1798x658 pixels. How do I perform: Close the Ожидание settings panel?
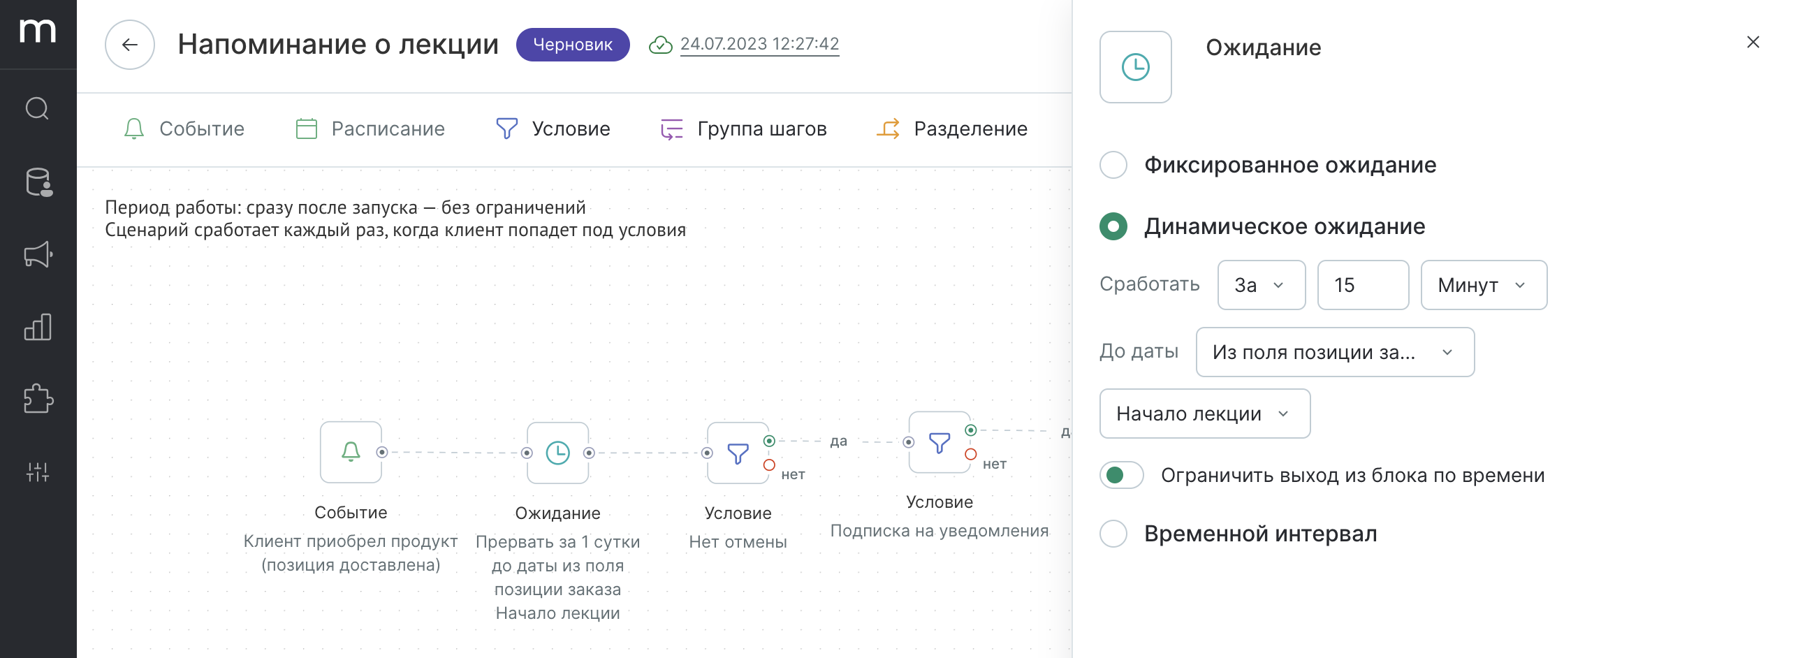tap(1753, 42)
